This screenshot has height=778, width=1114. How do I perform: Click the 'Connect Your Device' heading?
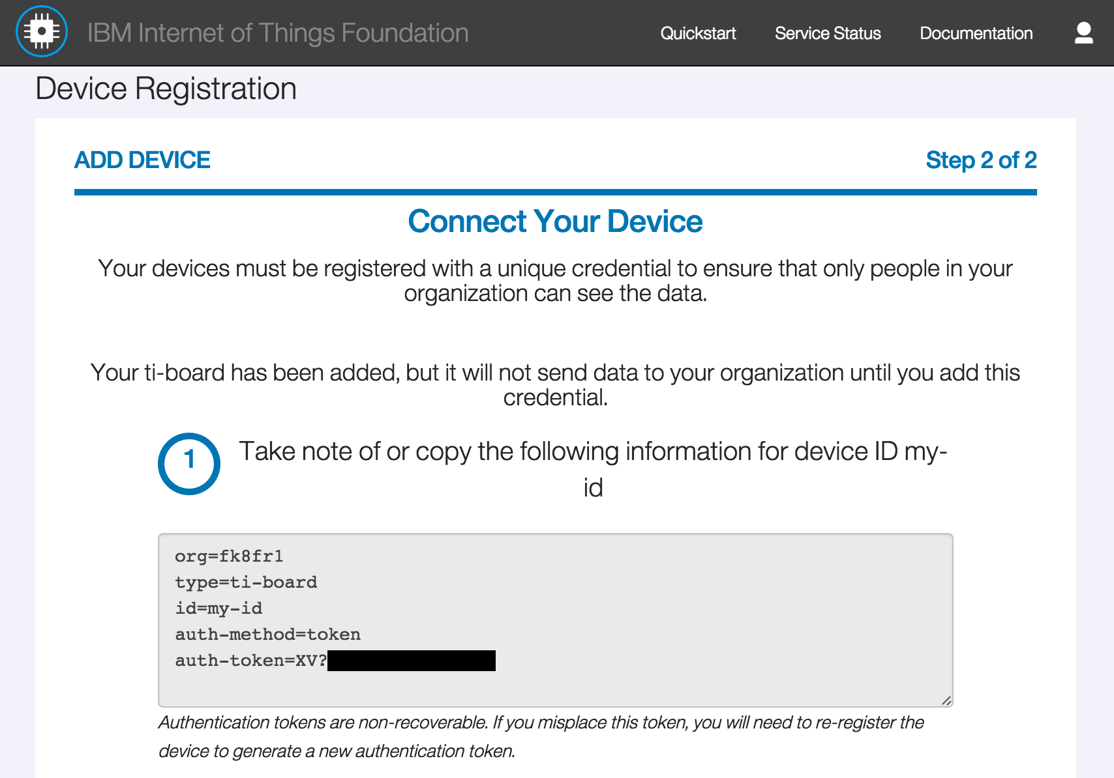tap(556, 222)
